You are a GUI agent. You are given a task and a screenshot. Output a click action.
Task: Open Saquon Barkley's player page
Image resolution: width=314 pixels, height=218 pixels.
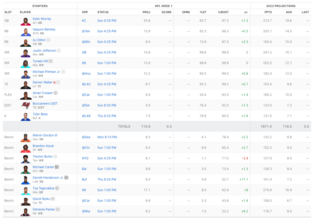pyautogui.click(x=44, y=30)
